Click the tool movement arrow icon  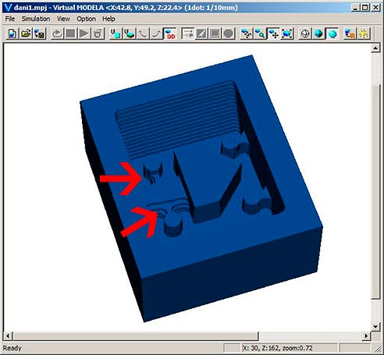coord(187,34)
